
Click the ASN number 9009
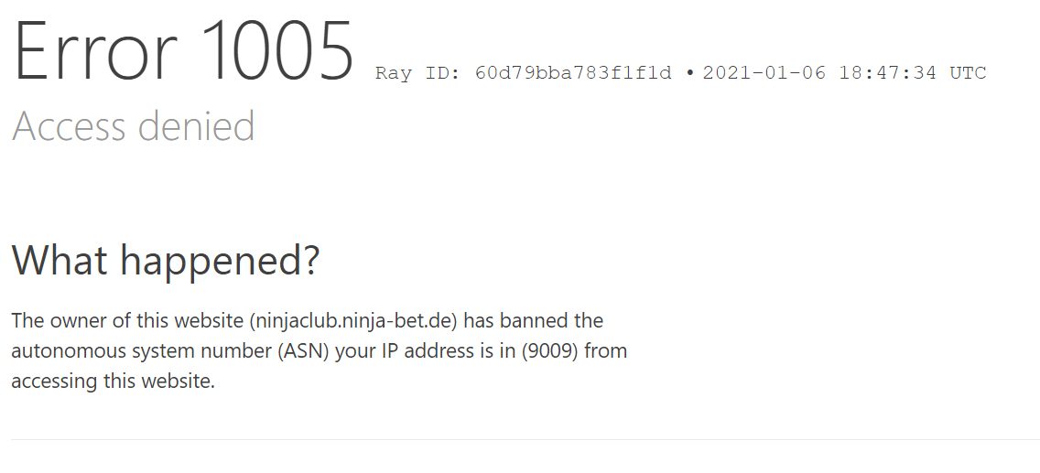[550, 350]
